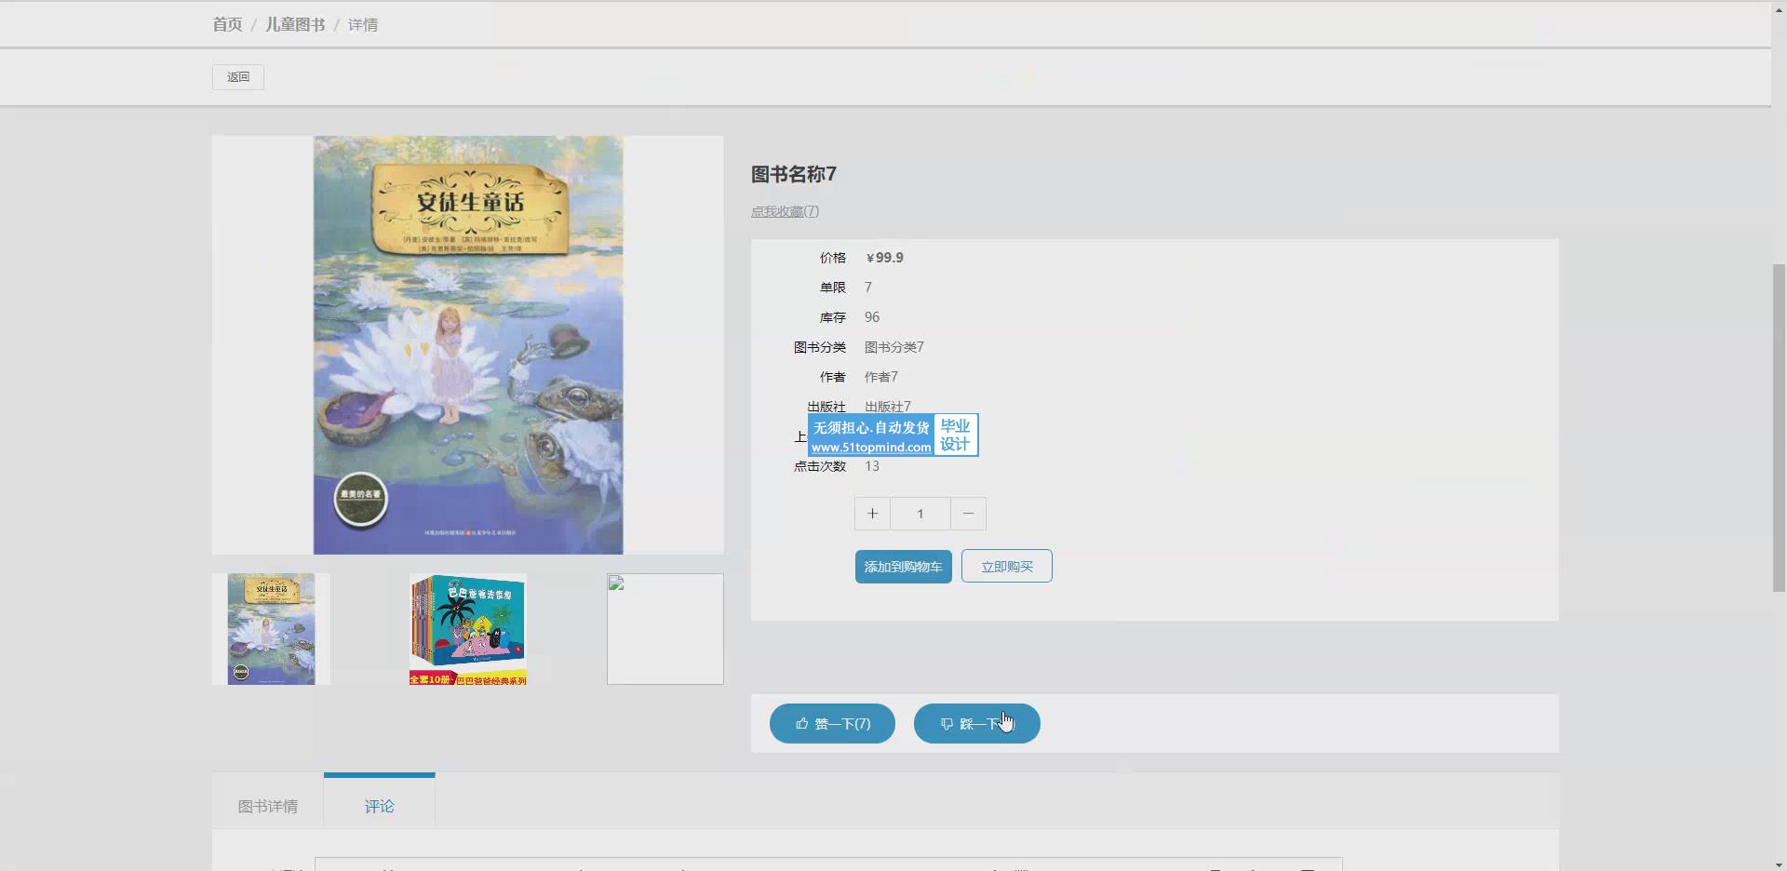Click 点我收藏 to favorite the book
The image size is (1787, 871).
click(785, 212)
